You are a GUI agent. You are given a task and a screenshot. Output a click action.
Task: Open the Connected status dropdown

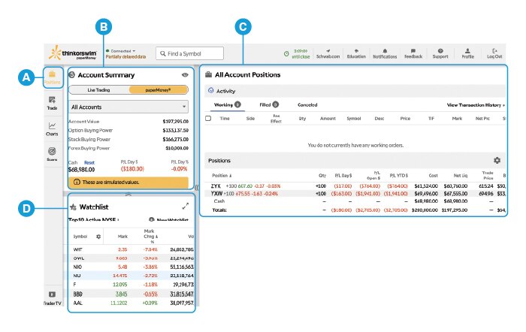tap(121, 51)
